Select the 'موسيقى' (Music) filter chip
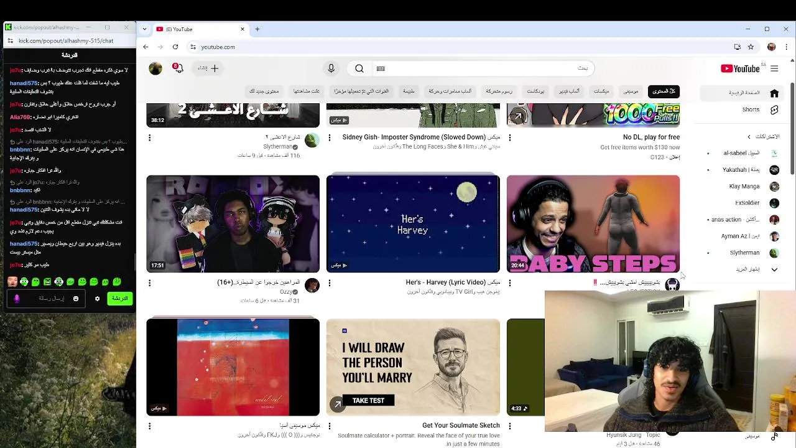796x448 pixels. (x=631, y=91)
